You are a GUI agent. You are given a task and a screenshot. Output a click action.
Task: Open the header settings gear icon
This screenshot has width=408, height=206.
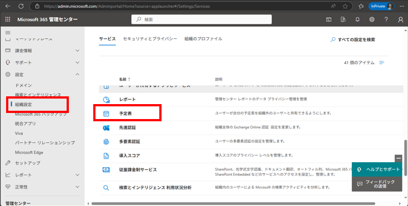[372, 19]
